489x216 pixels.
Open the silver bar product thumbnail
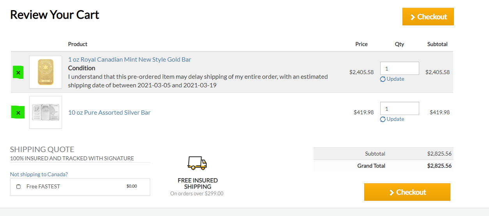click(x=46, y=112)
